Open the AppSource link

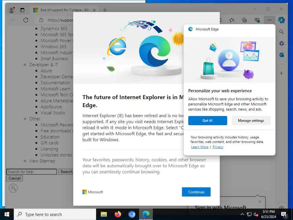[x=51, y=107]
